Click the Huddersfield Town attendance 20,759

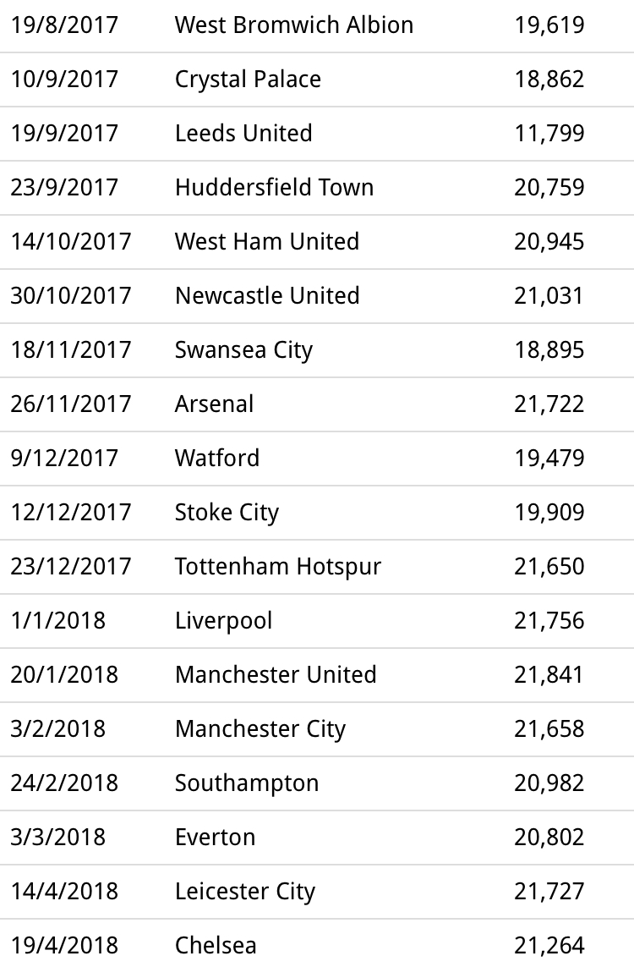(x=549, y=188)
